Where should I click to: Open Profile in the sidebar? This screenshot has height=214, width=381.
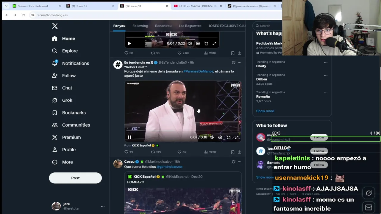tap(64, 150)
